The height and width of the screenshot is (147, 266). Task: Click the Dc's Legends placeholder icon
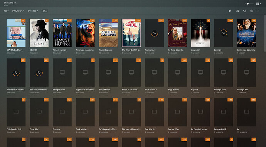point(108,112)
